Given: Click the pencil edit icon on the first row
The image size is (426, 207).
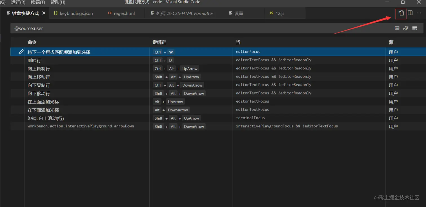Looking at the screenshot, I should tap(21, 52).
